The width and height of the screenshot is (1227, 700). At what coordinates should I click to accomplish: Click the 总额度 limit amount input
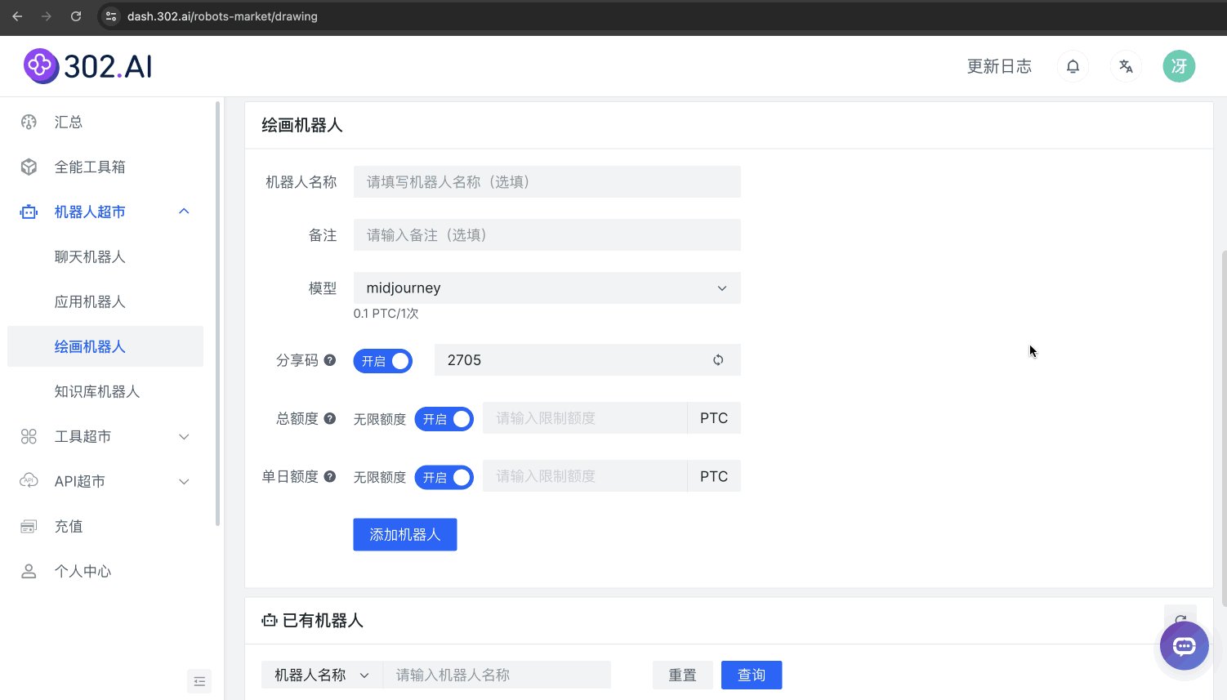click(585, 418)
